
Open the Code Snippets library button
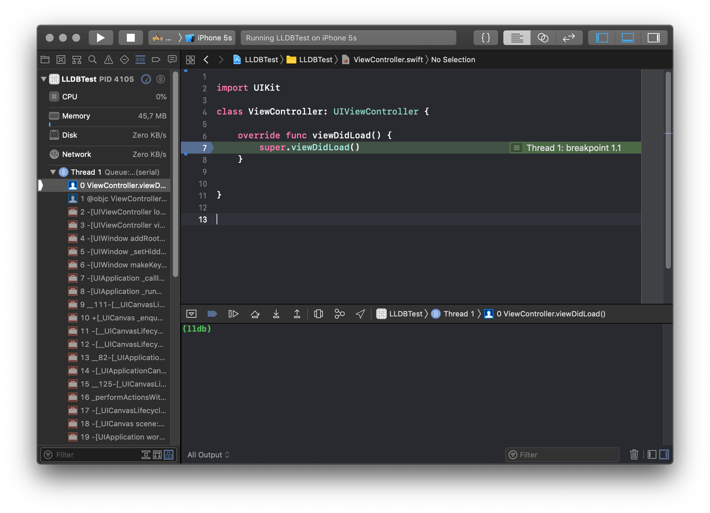485,38
